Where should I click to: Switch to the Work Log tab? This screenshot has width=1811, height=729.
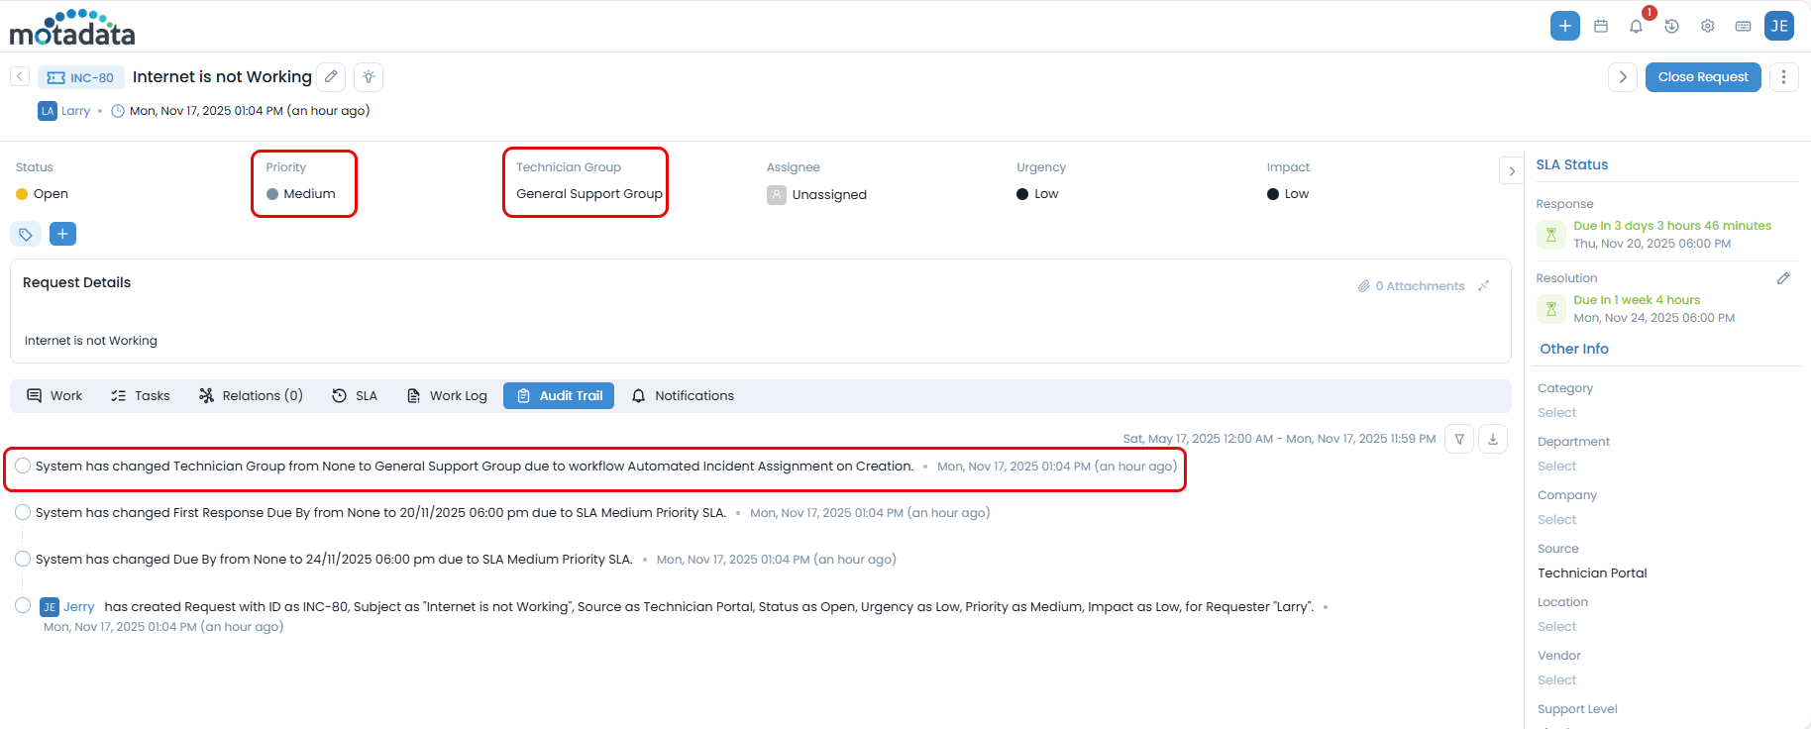[447, 395]
